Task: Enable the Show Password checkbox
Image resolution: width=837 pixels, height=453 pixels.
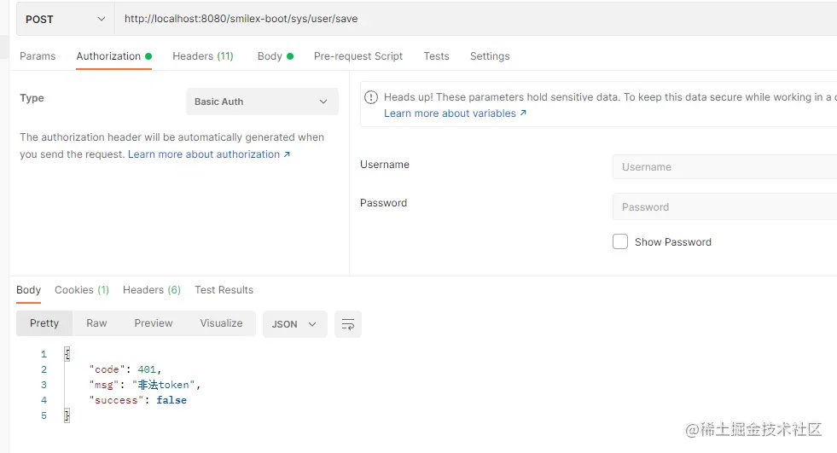Action: [620, 241]
